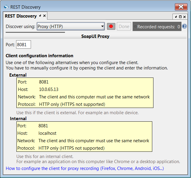Click into the Port field showing 8081
Screen dimensions: 191x178
tap(24, 44)
